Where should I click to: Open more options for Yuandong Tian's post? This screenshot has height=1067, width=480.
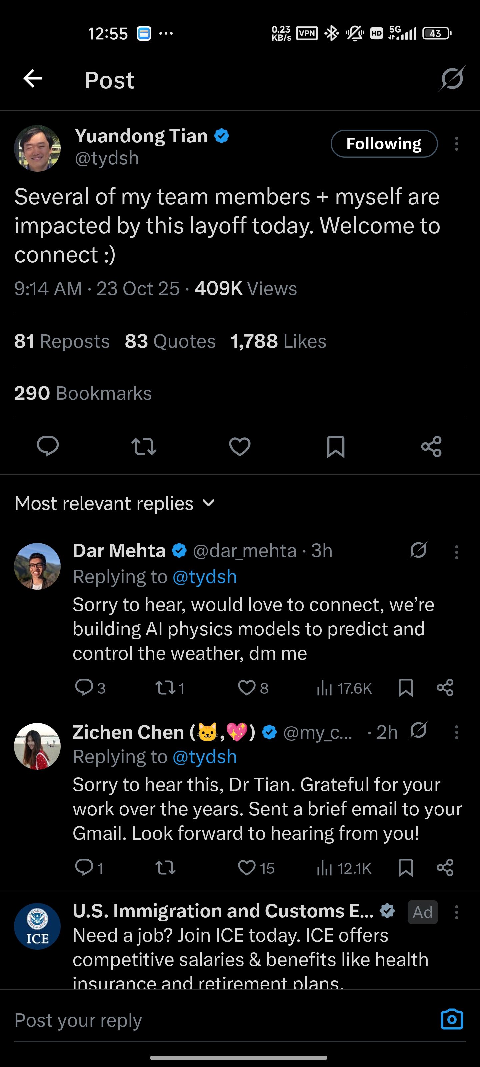[456, 144]
